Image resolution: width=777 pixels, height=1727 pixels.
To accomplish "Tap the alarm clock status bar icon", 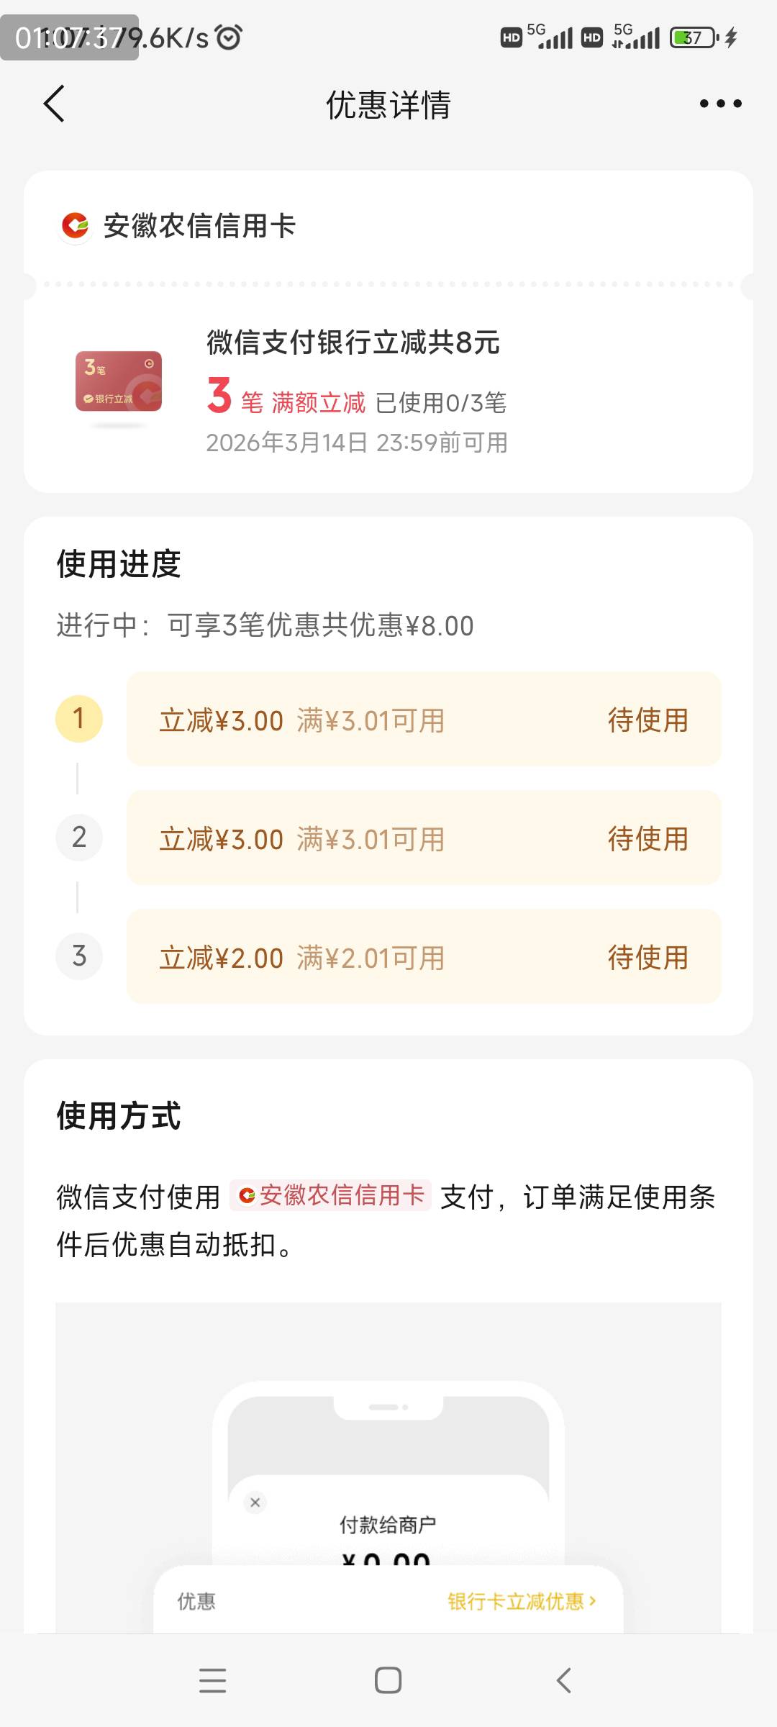I will point(229,37).
